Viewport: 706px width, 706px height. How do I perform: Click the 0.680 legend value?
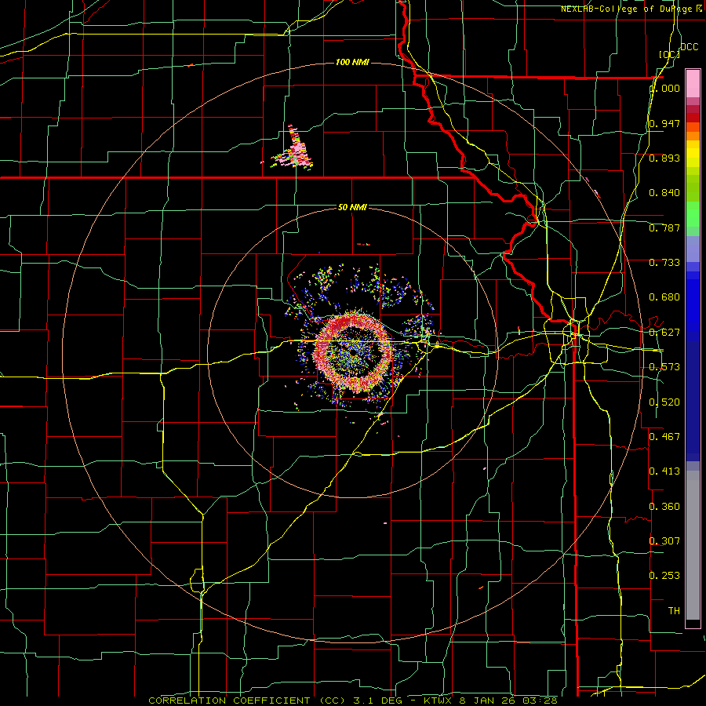click(x=664, y=297)
